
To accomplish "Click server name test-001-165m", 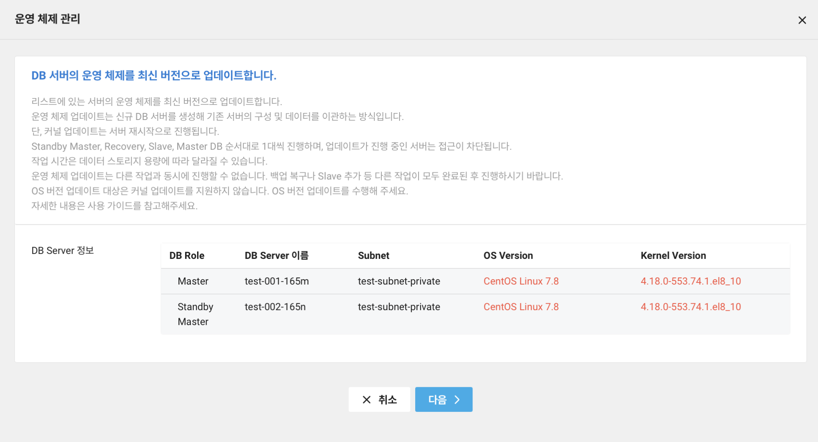I will pos(277,281).
